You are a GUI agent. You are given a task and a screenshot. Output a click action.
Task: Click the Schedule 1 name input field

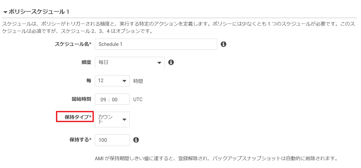(x=156, y=44)
